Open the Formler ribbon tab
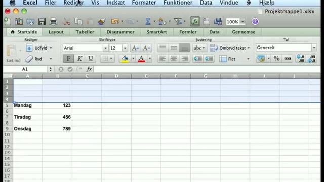This screenshot has height=182, width=324. [x=188, y=32]
